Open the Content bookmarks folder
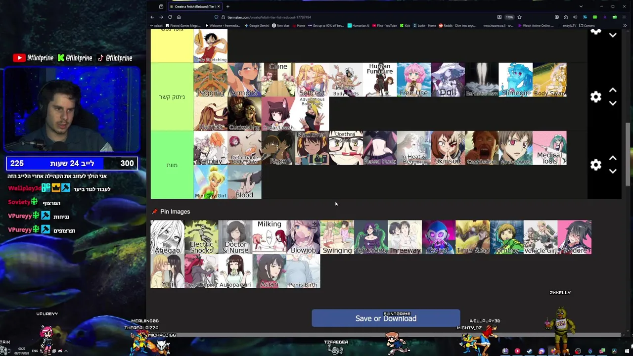The height and width of the screenshot is (356, 633). [587, 26]
